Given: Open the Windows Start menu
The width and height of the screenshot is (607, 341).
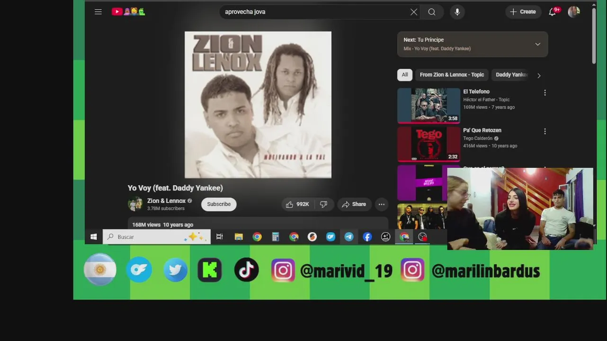Looking at the screenshot, I should coord(94,237).
